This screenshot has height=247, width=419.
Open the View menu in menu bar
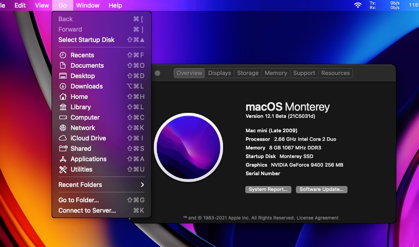[x=42, y=5]
